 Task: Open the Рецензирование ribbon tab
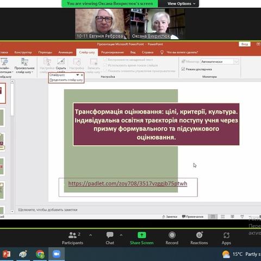pyautogui.click(x=113, y=52)
